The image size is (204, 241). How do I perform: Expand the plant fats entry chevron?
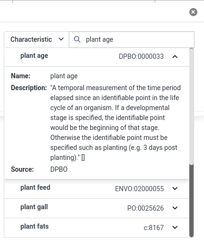pos(175,227)
